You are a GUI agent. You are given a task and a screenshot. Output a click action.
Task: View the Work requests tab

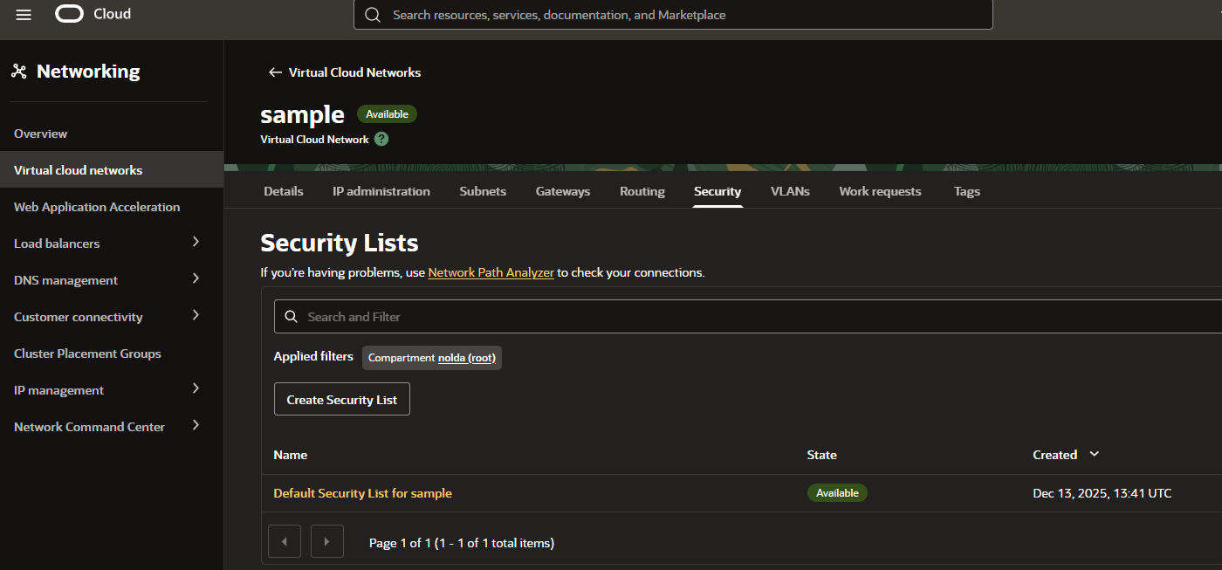coord(880,191)
